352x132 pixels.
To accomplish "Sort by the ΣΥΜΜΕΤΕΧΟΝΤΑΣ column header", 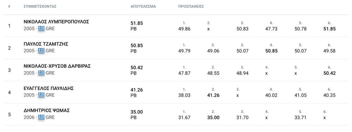I will pos(40,6).
